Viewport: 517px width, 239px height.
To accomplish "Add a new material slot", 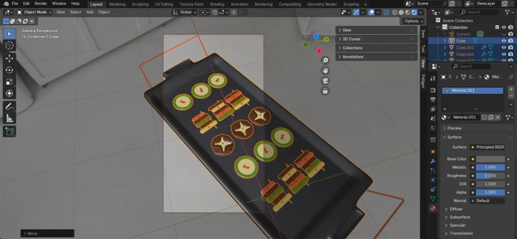I will 511,89.
